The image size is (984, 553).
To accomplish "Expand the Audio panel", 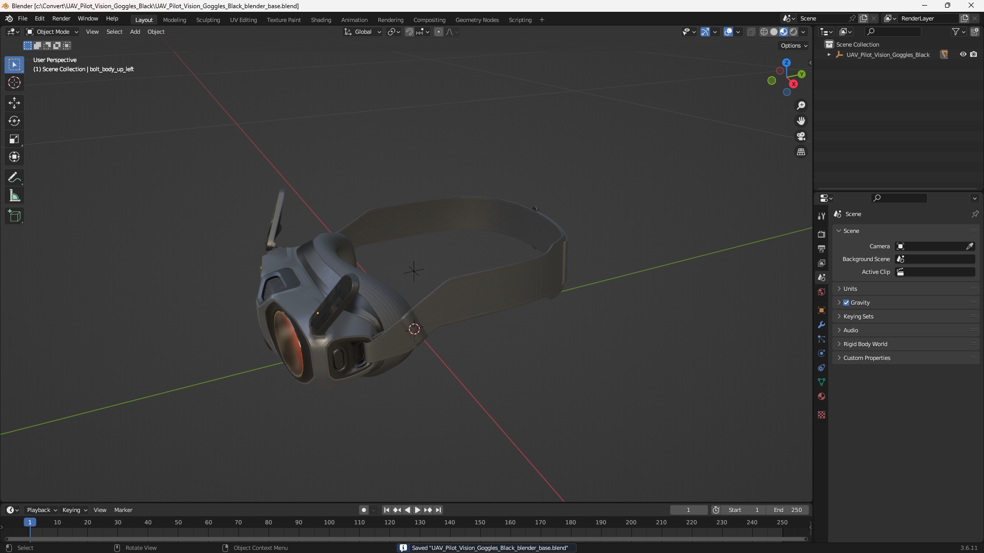I will point(906,330).
